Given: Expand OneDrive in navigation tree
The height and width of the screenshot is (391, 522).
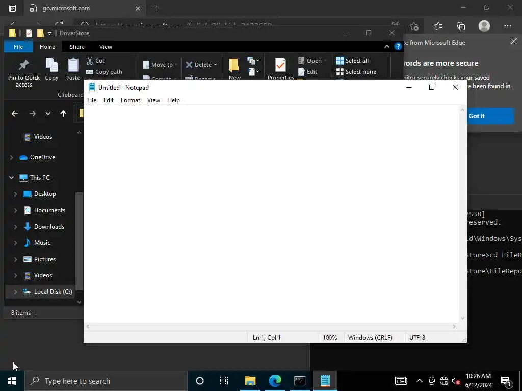Looking at the screenshot, I should pos(11,157).
